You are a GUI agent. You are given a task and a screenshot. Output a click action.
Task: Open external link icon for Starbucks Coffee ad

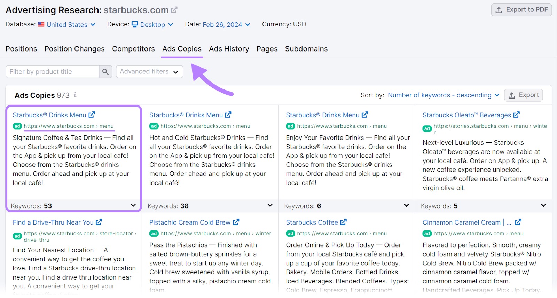pos(344,222)
